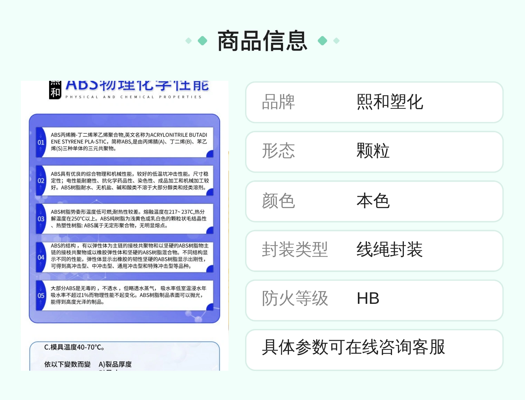Image resolution: width=525 pixels, height=400 pixels.
Task: Click the 01 numbered badge
Action: (x=41, y=143)
